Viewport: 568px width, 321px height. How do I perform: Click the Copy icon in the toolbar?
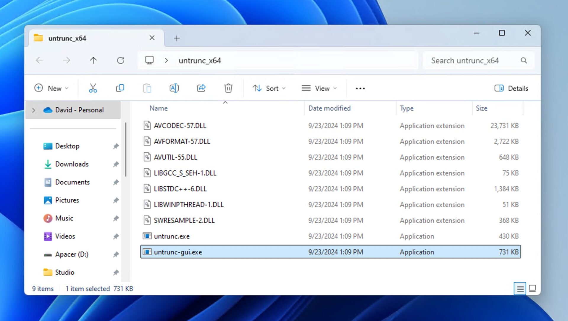120,88
